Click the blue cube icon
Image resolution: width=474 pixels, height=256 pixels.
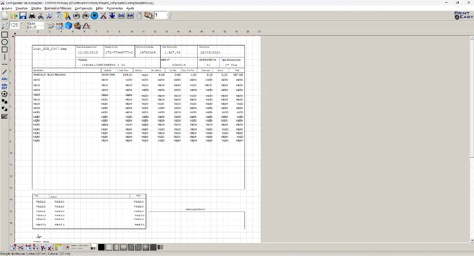[69, 26]
